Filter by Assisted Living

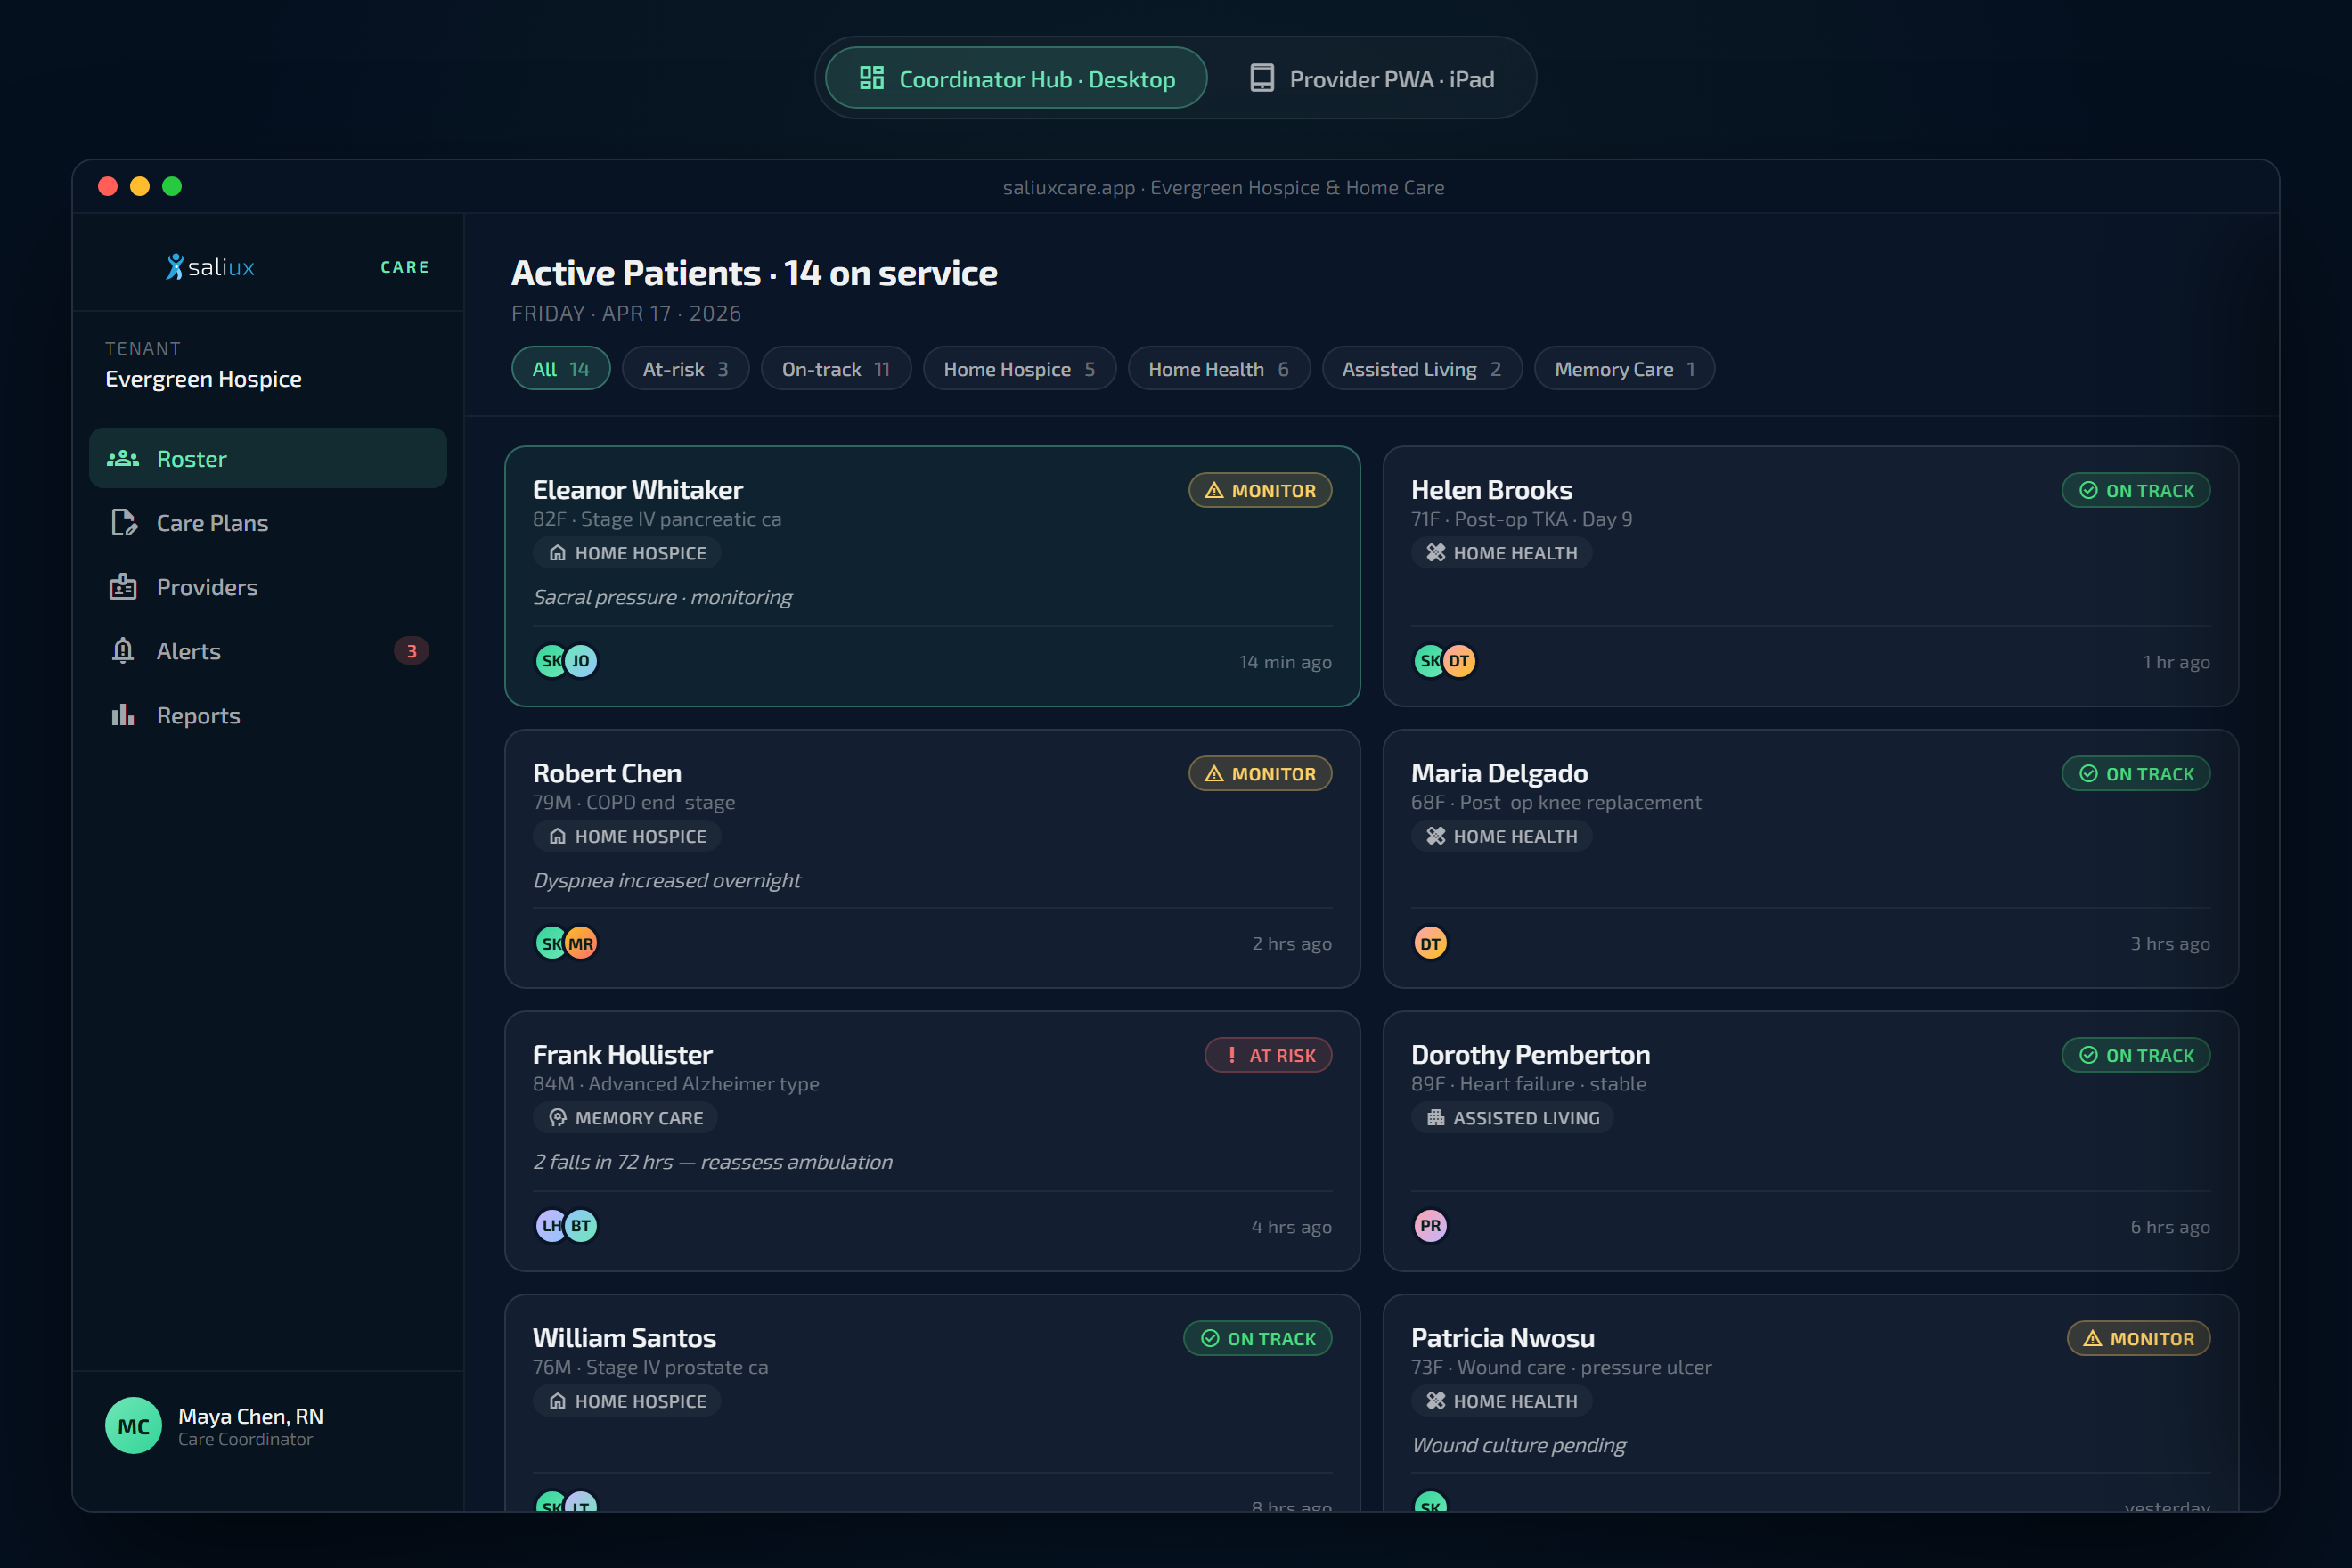click(1421, 368)
